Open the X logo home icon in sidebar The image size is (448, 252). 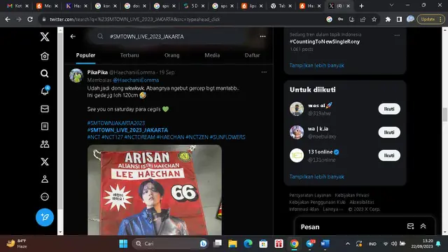point(45,36)
